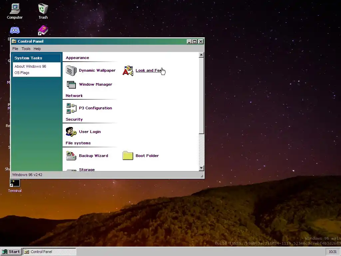Click the Appearance section heading
The image size is (341, 256).
point(77,58)
